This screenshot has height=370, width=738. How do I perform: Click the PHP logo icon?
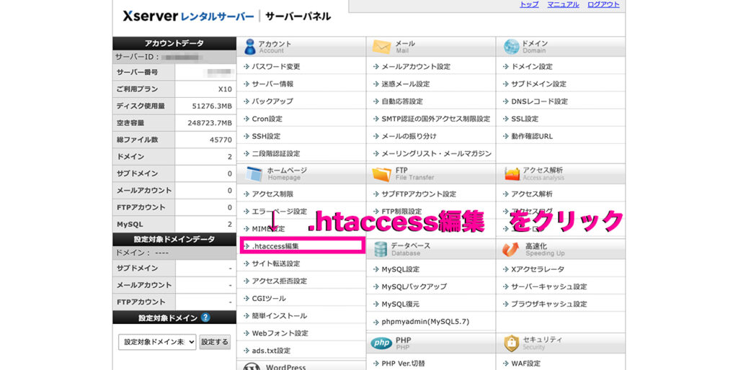point(381,343)
